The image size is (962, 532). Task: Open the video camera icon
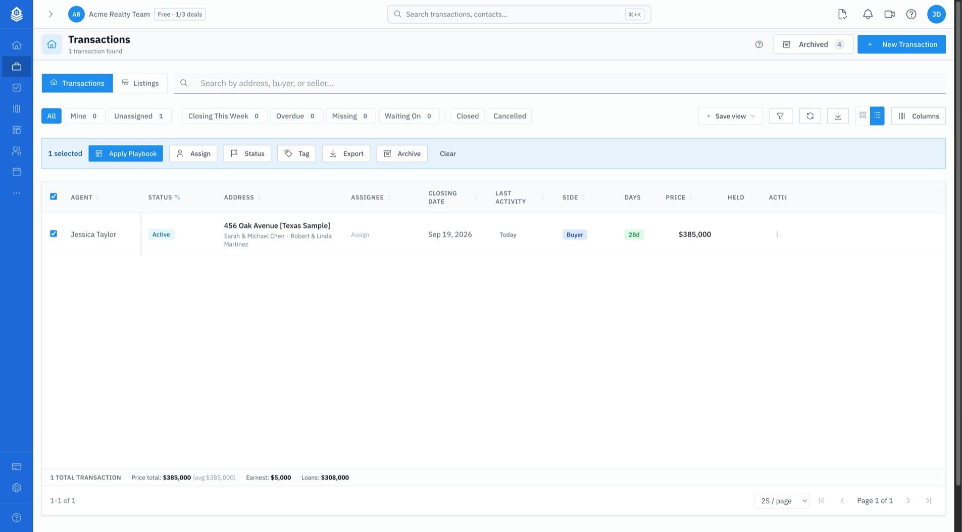[x=889, y=14]
